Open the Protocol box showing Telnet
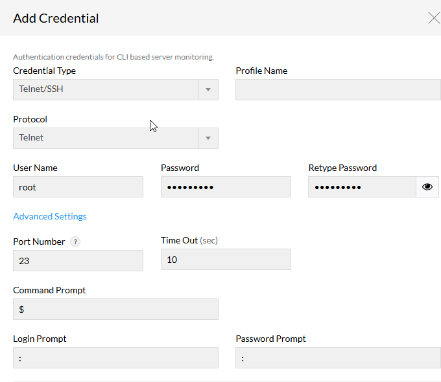Viewport: 441px width, 382px height. pyautogui.click(x=106, y=139)
